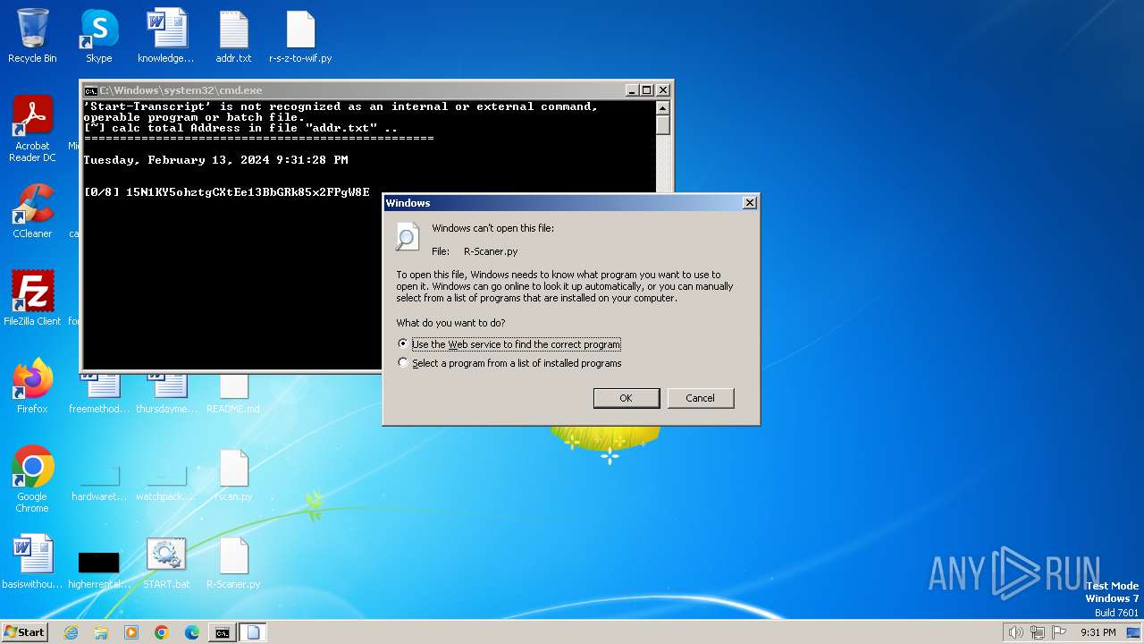1144x644 pixels.
Task: Click the volume speaker tray icon
Action: [x=1016, y=632]
